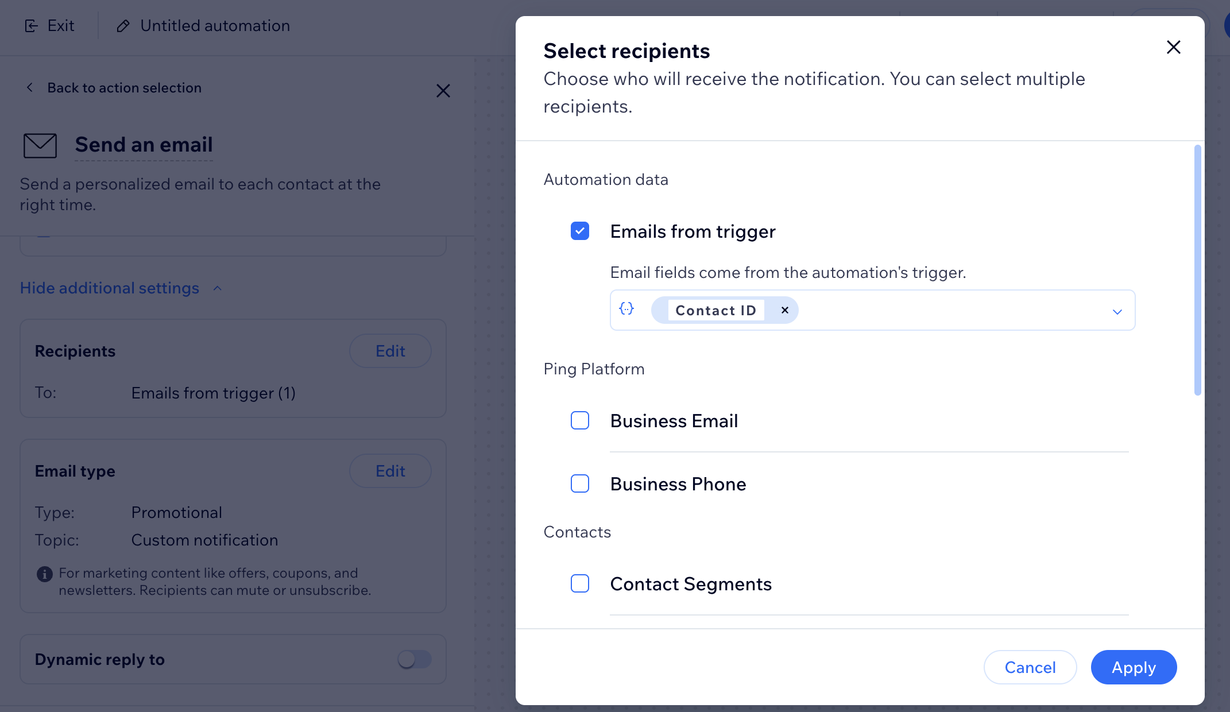Click Edit button in Email type card
This screenshot has width=1230, height=712.
[390, 471]
